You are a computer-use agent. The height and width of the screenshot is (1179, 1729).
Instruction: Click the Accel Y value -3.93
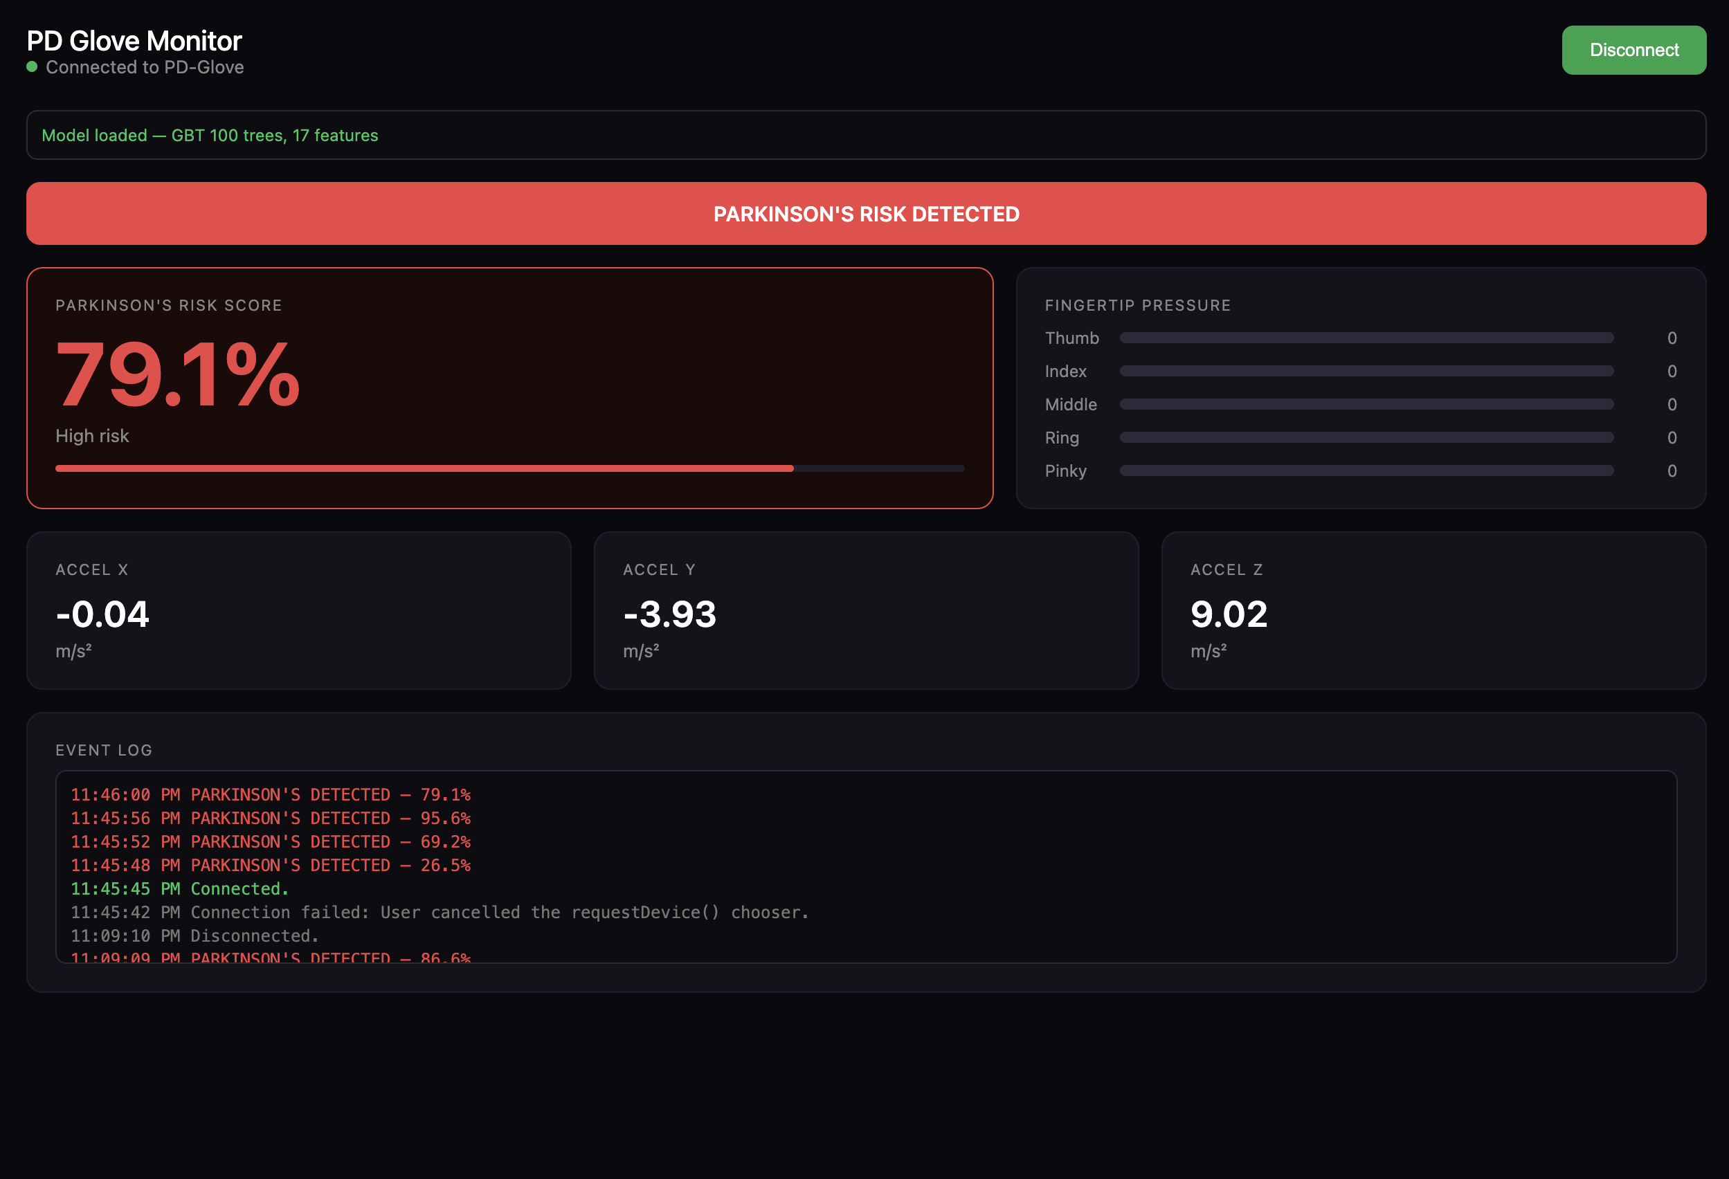coord(669,614)
